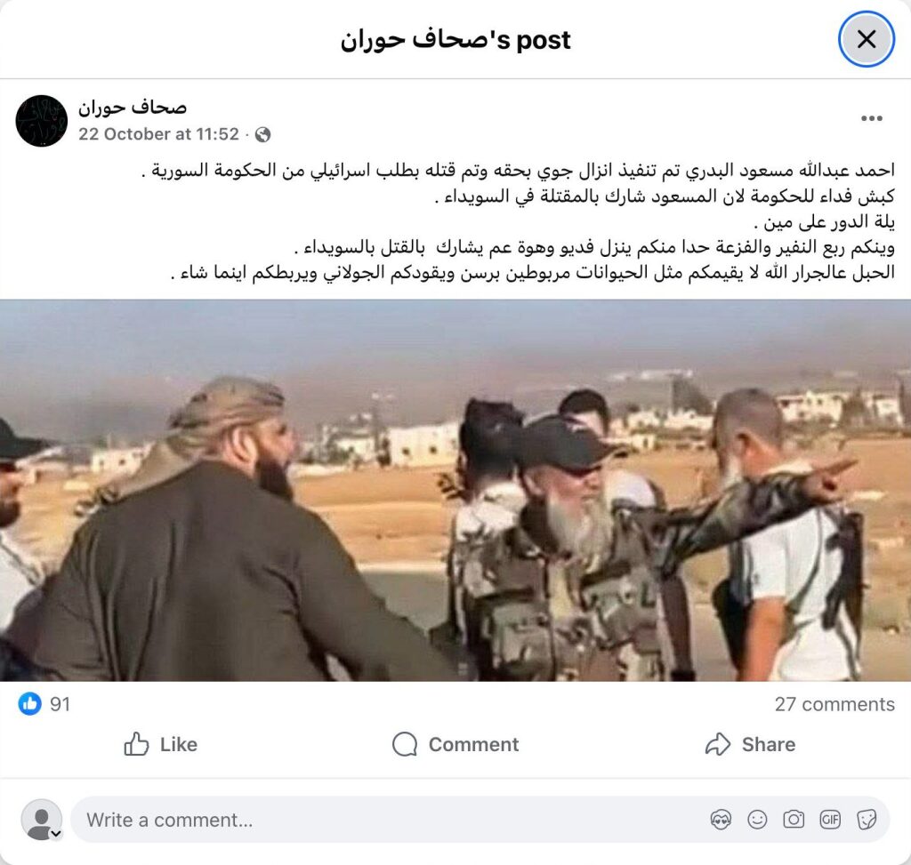View who reacted via the 91 count
This screenshot has height=865, width=911.
coord(60,704)
